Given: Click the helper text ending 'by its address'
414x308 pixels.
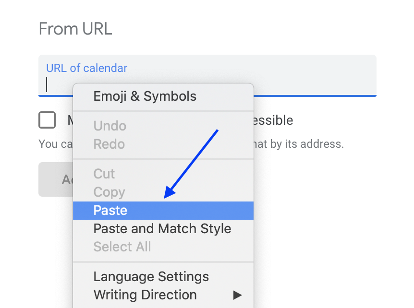Looking at the screenshot, I should (x=299, y=144).
